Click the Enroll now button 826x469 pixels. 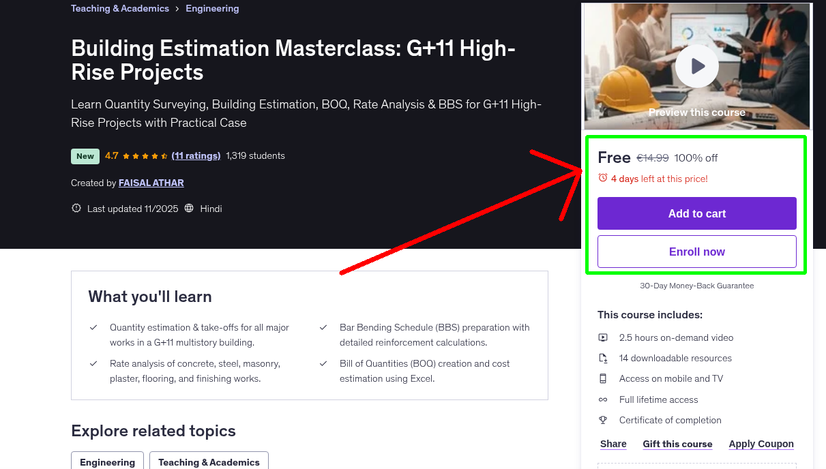point(696,252)
